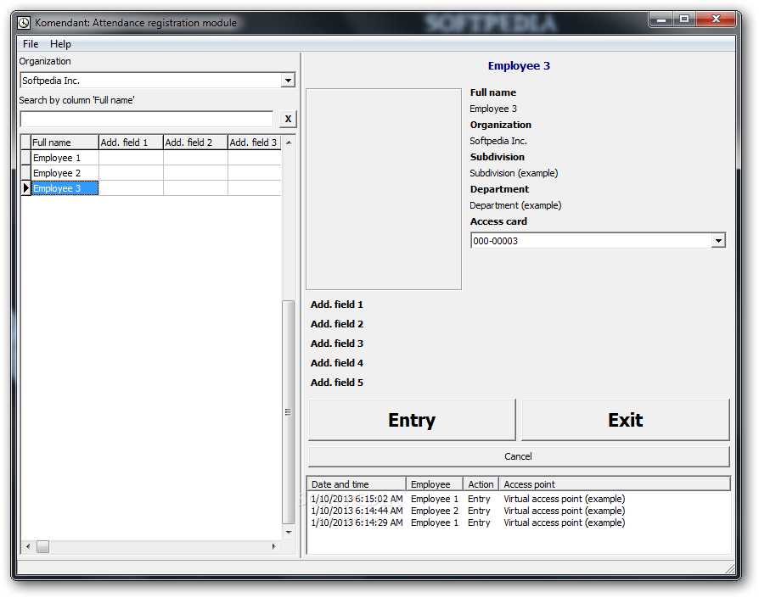This screenshot has height=598, width=759.
Task: Click the Action column header
Action: pyautogui.click(x=481, y=484)
